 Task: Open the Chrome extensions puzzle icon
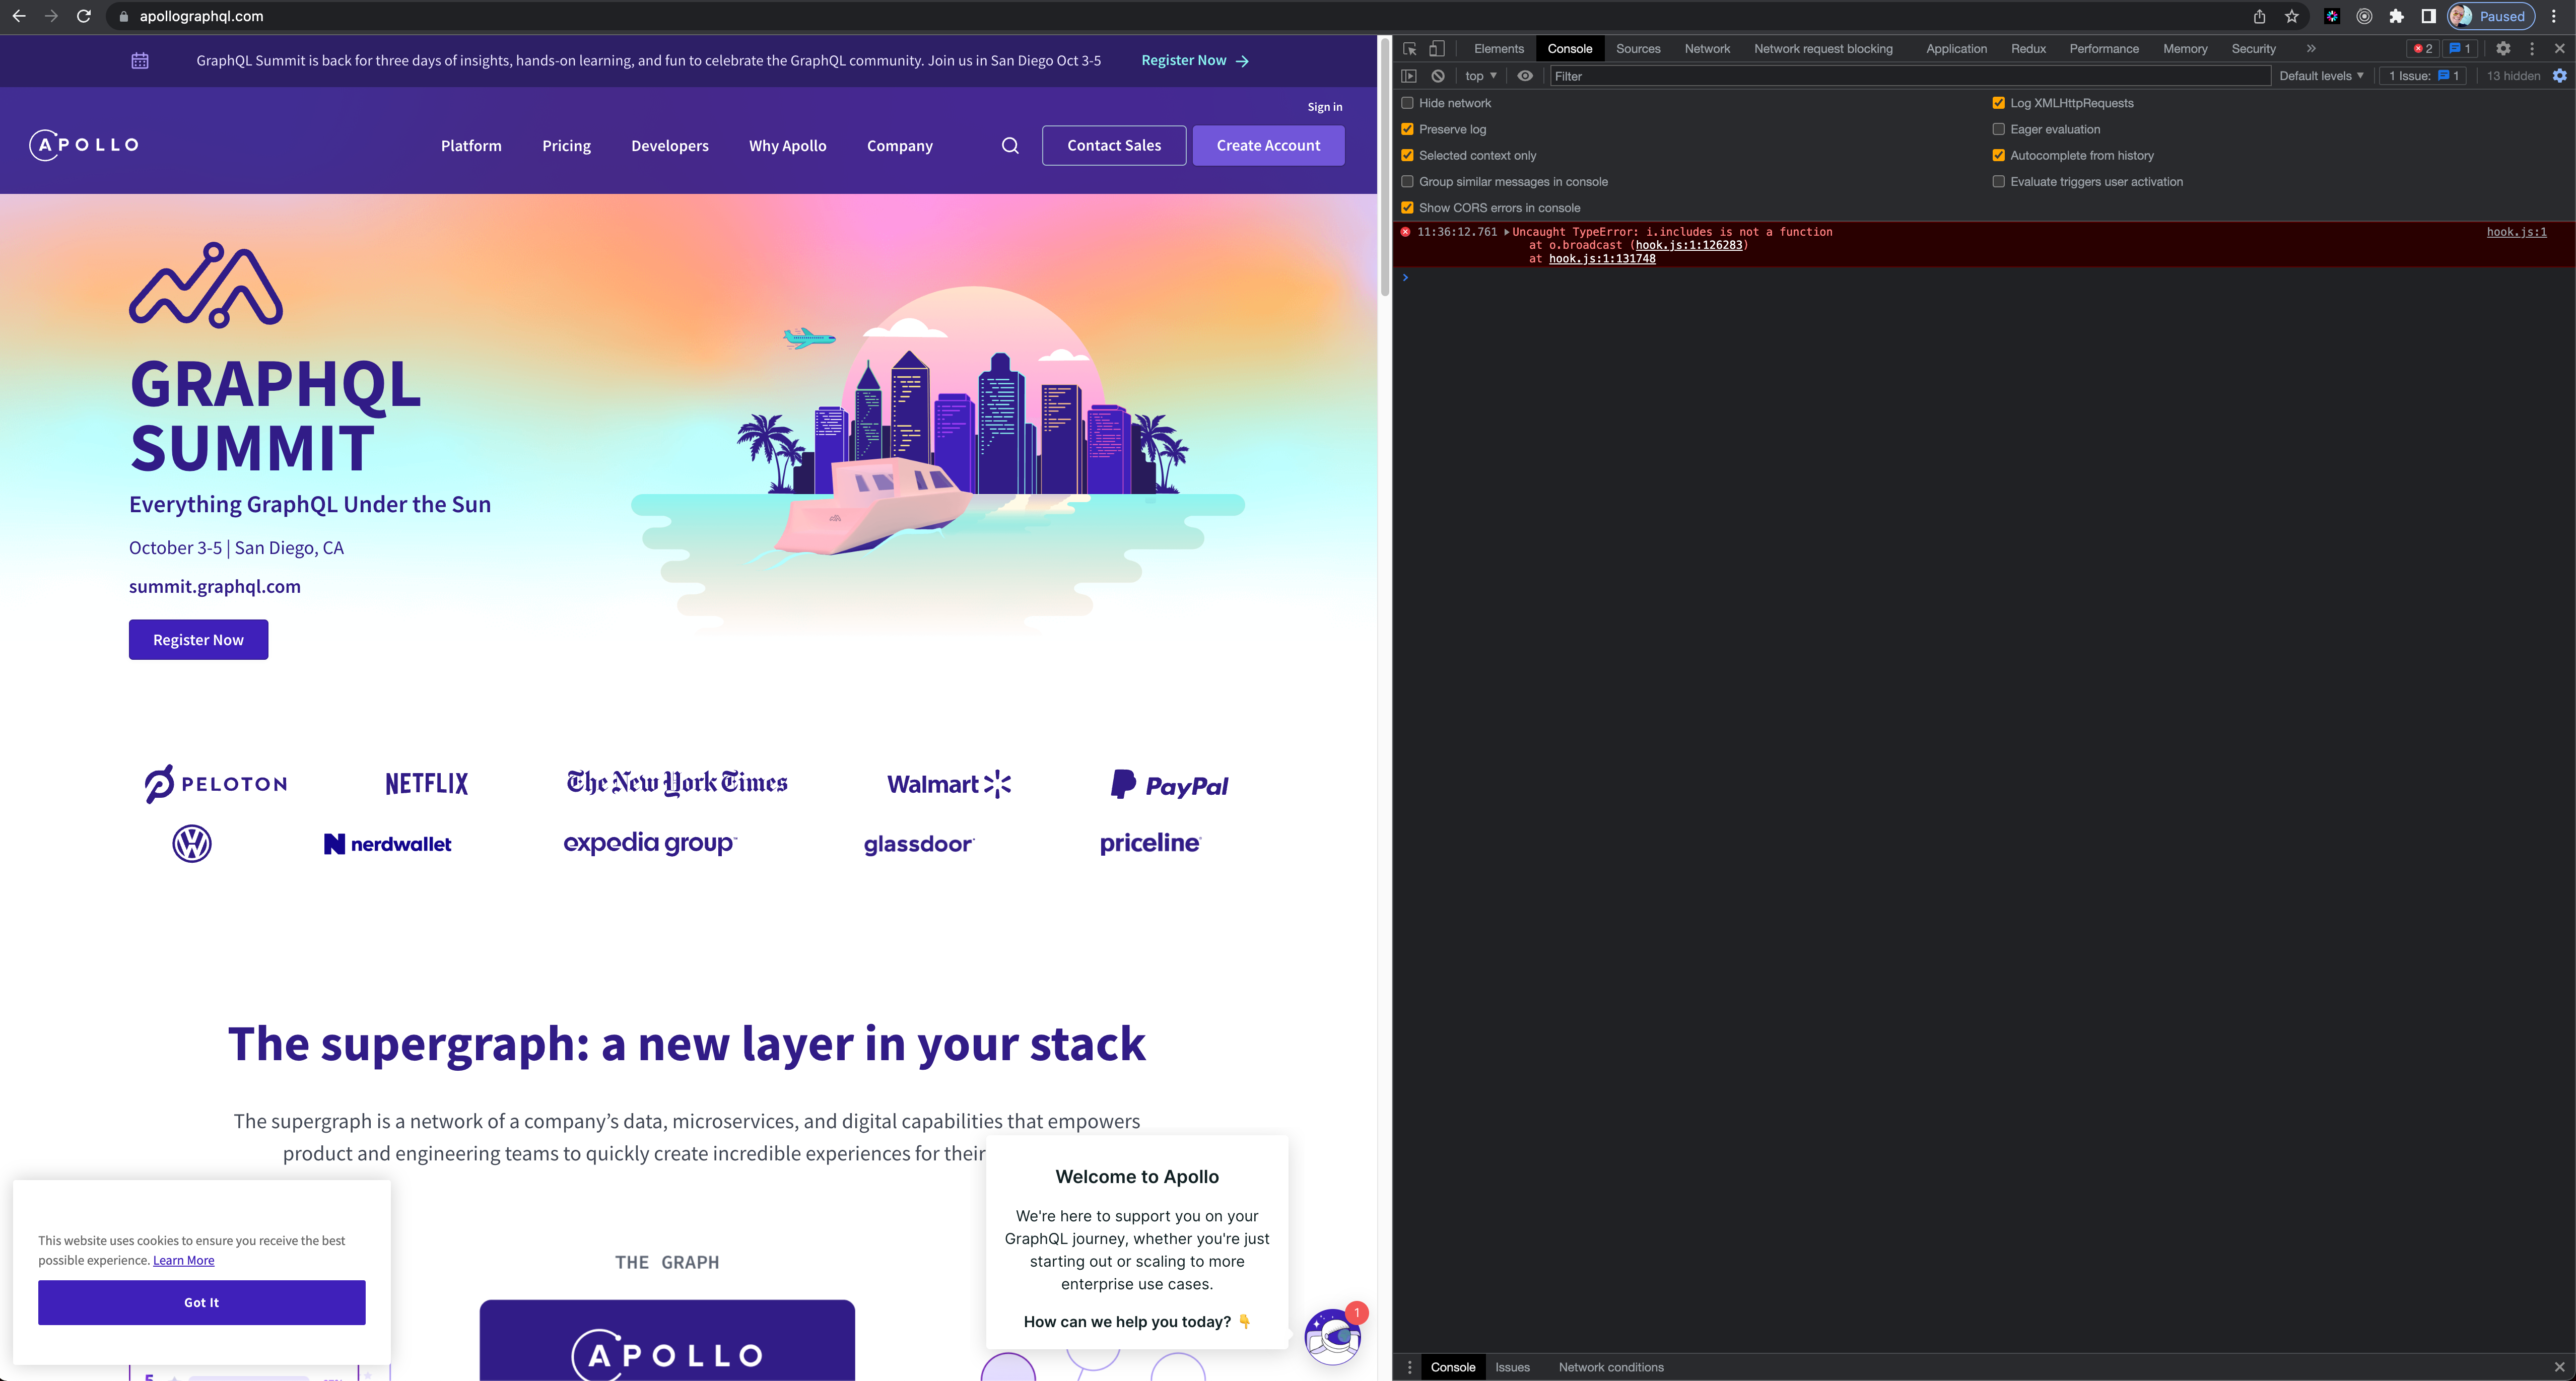2396,16
